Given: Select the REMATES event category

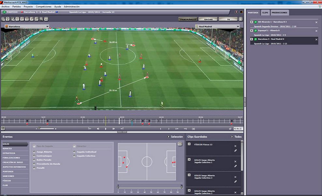Looking at the screenshot, I should 7,148.
